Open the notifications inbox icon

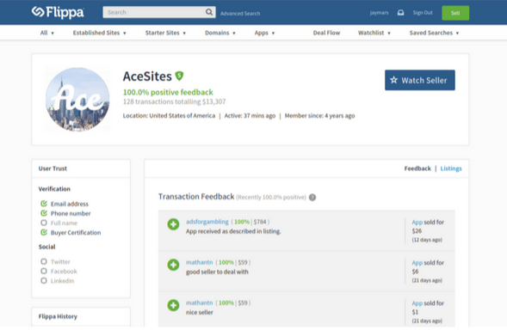tap(400, 13)
